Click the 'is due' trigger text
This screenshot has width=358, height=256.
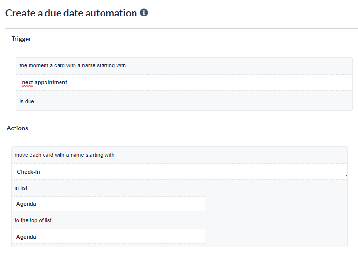tap(27, 101)
